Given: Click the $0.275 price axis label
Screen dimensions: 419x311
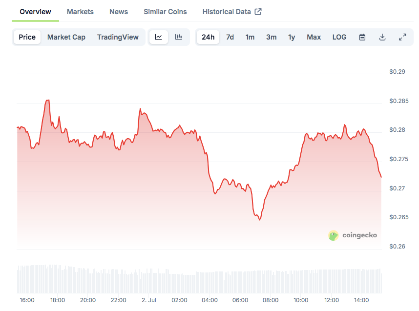Looking at the screenshot, I should 399,159.
